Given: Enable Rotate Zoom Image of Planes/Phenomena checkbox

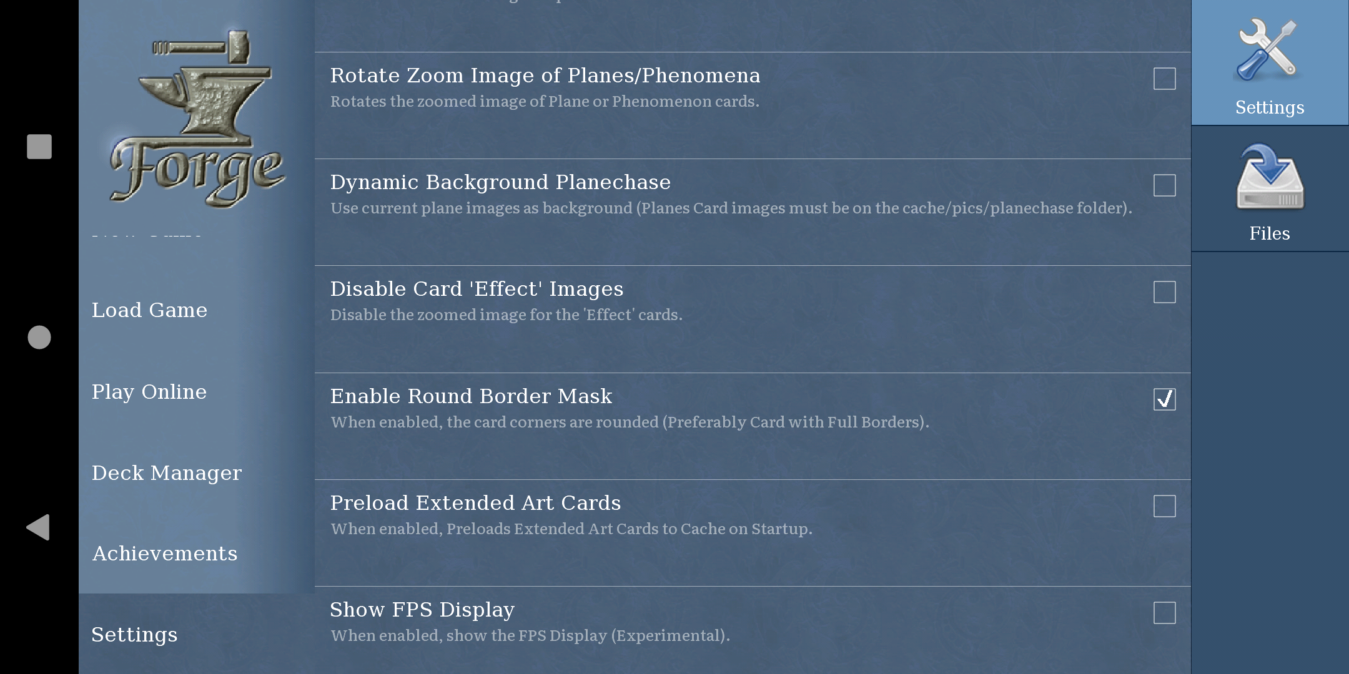Looking at the screenshot, I should [1164, 79].
